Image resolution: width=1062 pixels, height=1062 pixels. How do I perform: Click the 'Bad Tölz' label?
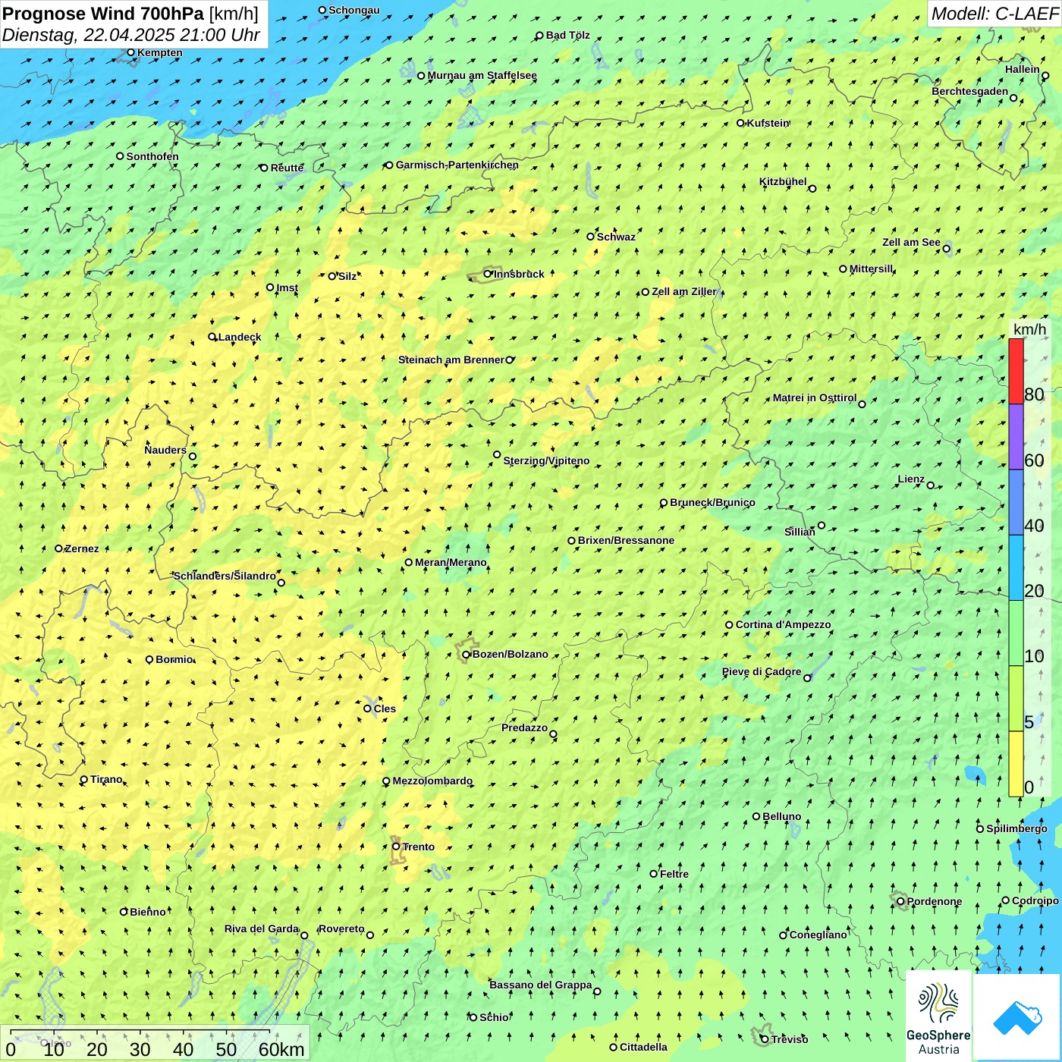pos(567,35)
